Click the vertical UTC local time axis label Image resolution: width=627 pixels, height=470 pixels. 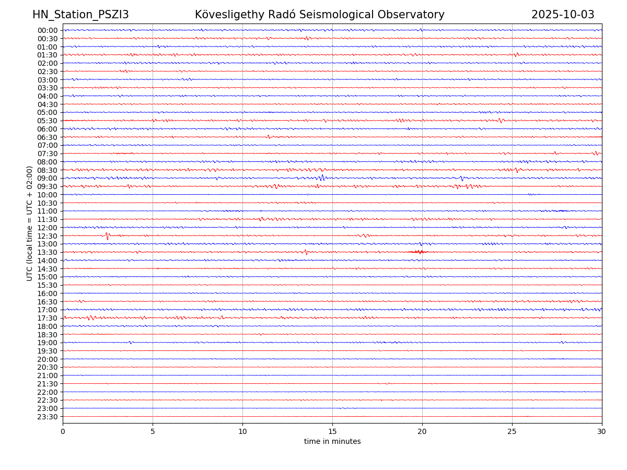point(30,223)
